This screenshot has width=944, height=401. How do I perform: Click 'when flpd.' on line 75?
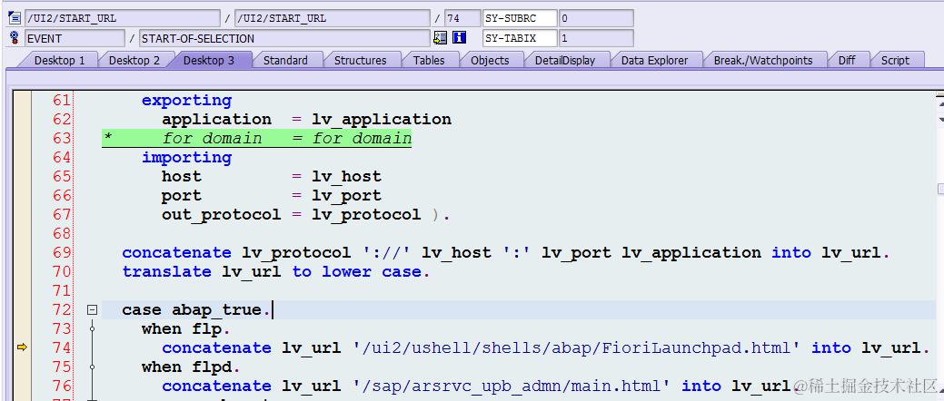(192, 367)
